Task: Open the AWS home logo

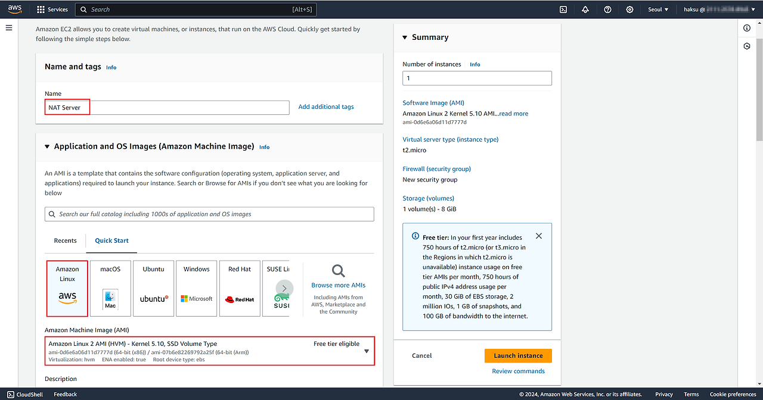Action: pos(15,9)
